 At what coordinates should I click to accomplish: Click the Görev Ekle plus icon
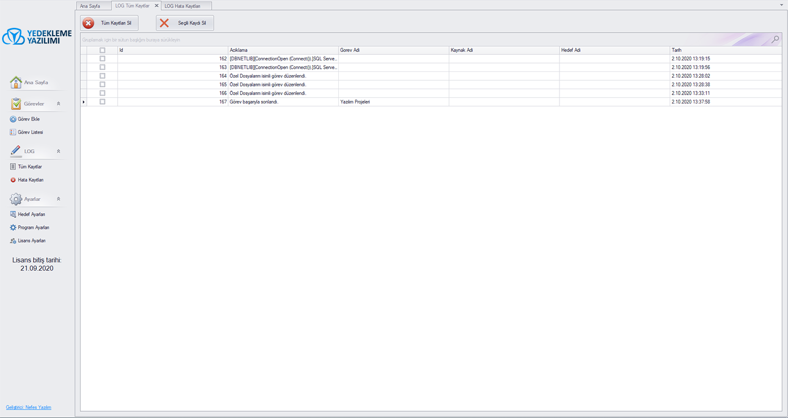coord(13,119)
